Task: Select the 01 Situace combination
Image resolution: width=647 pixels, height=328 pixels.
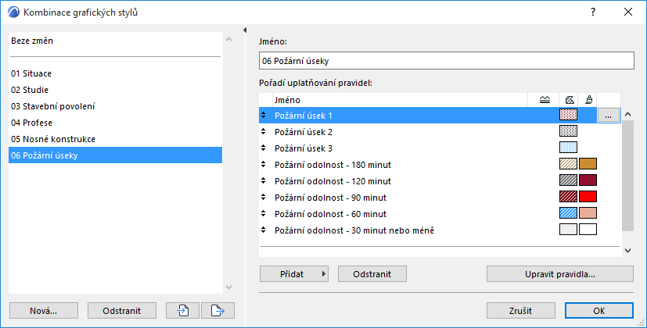Action: 31,73
